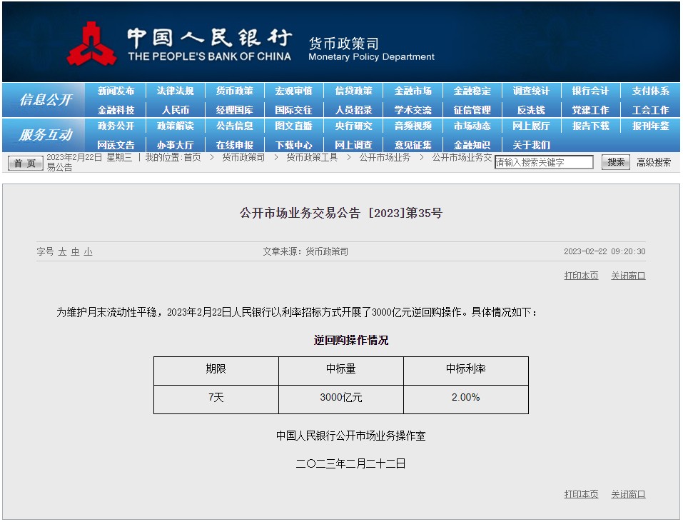Open the 金融市场 menu item
Image resolution: width=683 pixels, height=522 pixels.
[x=413, y=91]
